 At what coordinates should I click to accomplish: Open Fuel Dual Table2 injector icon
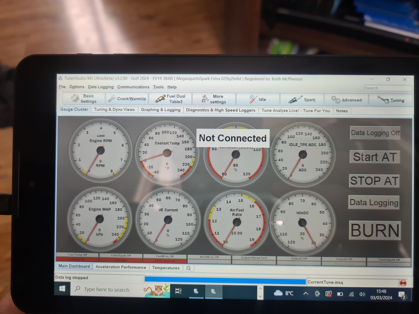(x=160, y=99)
